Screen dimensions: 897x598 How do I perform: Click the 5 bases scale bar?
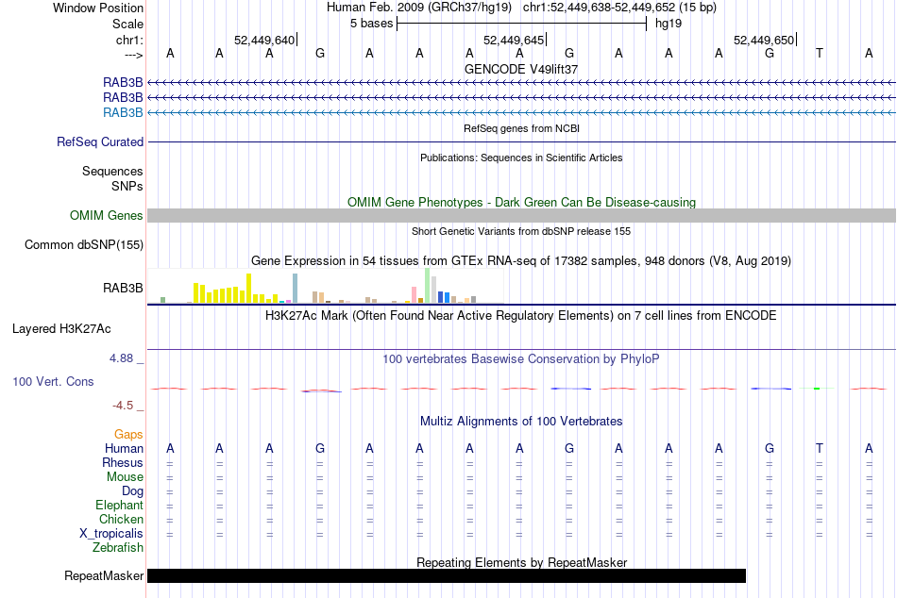(x=521, y=24)
